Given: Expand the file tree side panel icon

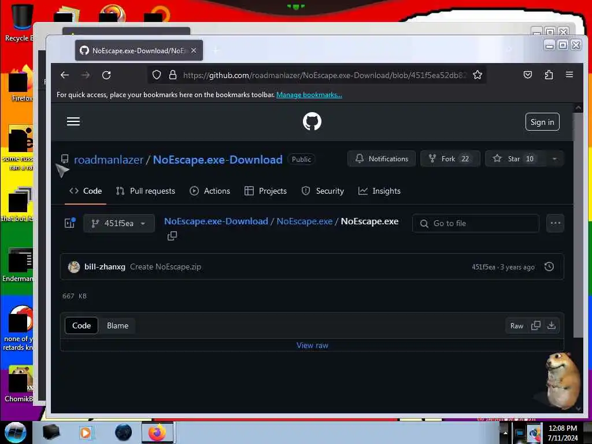Looking at the screenshot, I should coord(70,223).
